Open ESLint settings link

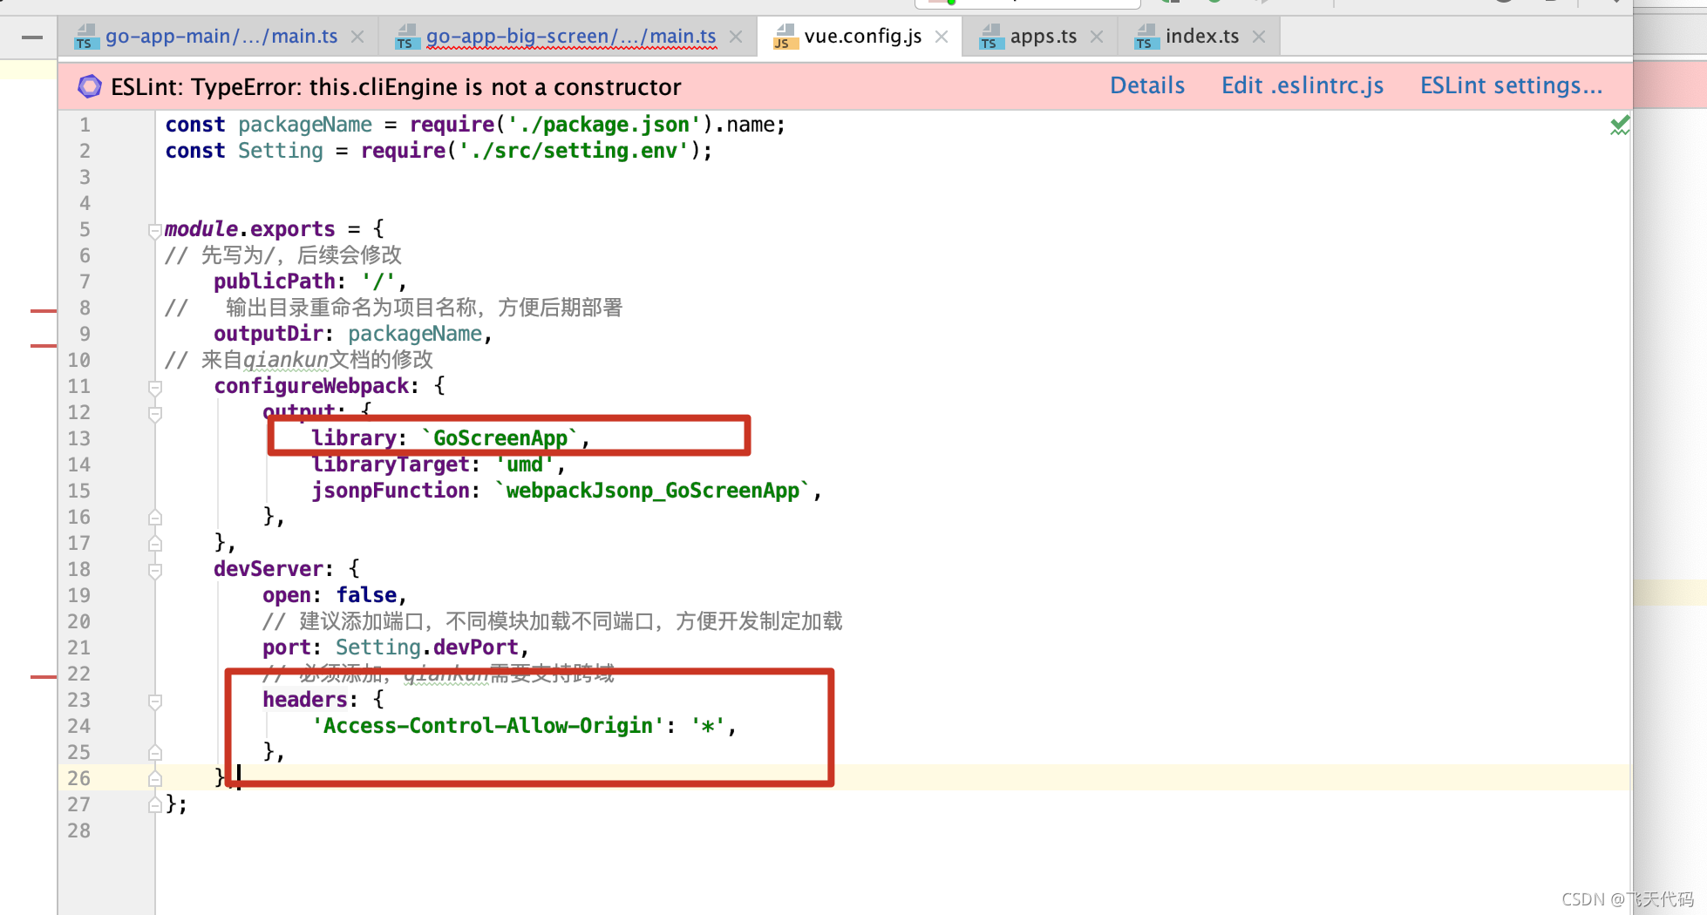click(x=1512, y=85)
